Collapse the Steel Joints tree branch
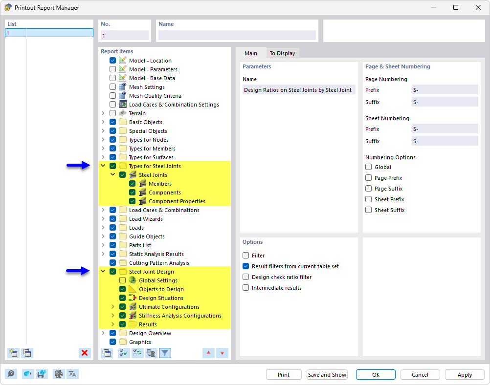 click(x=112, y=174)
